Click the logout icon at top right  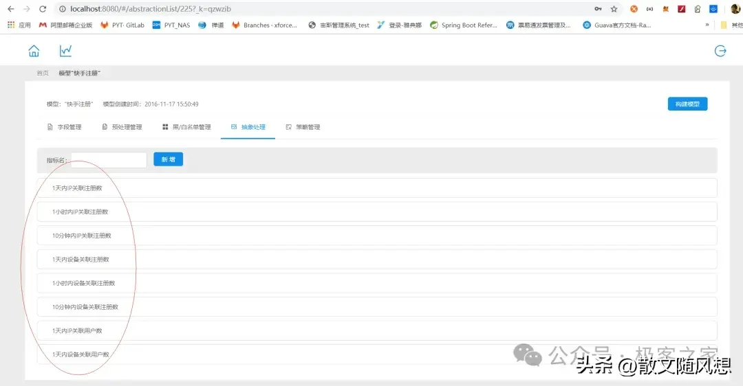tap(720, 51)
